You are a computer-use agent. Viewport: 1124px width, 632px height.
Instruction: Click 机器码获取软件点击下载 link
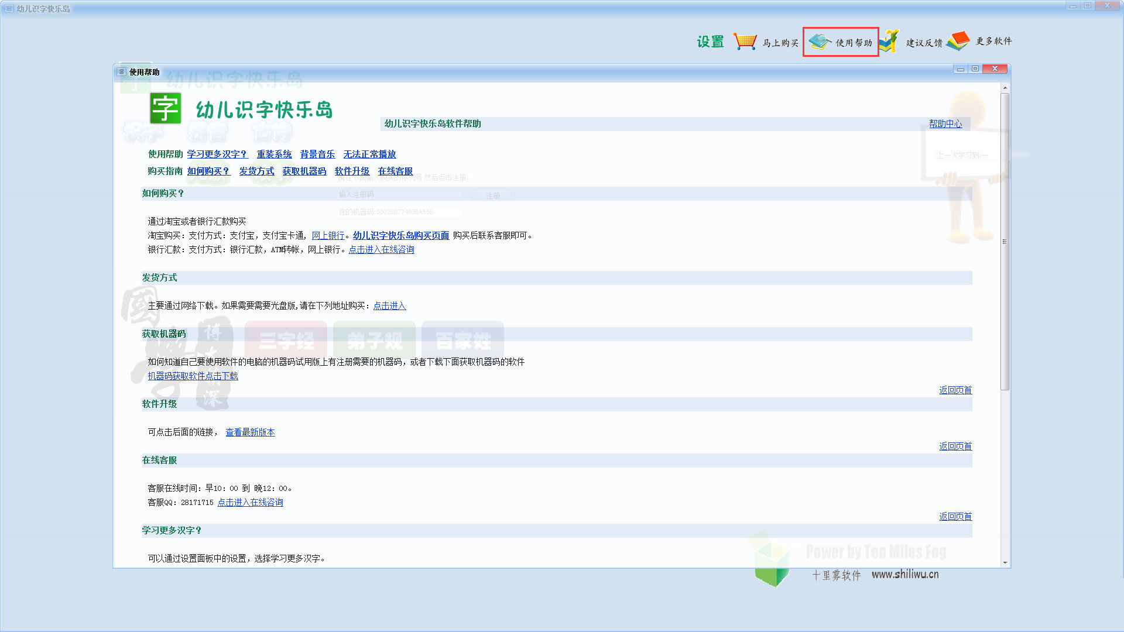coord(193,376)
